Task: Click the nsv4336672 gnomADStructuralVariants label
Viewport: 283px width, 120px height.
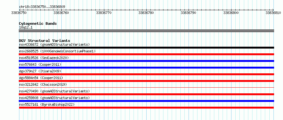Action: [x=54, y=44]
